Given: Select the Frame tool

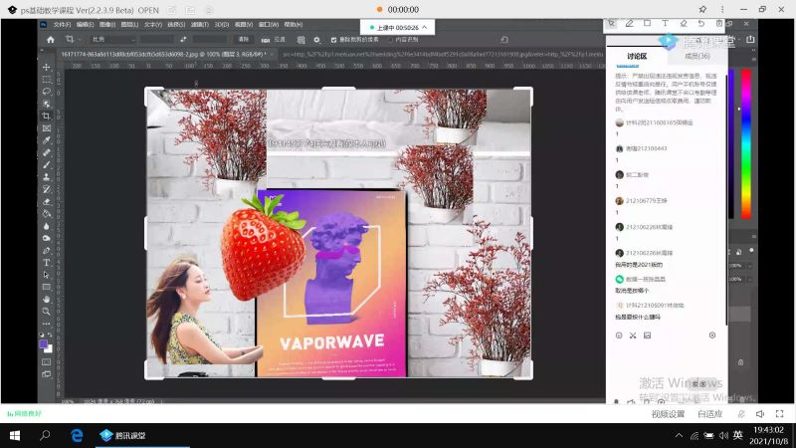Looking at the screenshot, I should [46, 128].
